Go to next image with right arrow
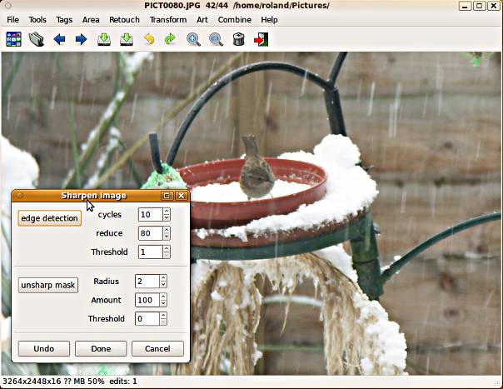Screen dimensions: 503x389 coord(82,38)
